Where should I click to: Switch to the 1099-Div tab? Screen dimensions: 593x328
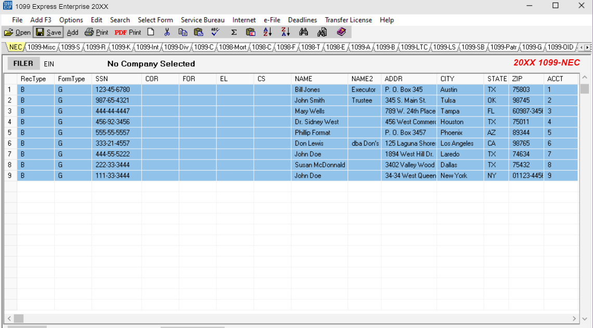(177, 47)
